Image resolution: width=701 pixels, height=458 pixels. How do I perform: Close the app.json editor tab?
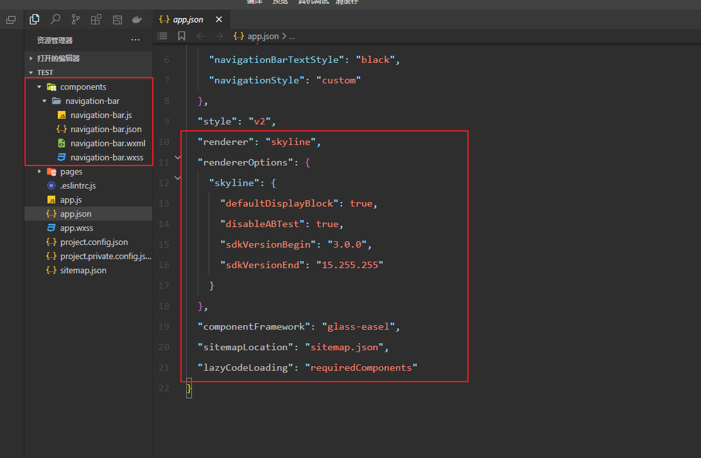click(219, 19)
